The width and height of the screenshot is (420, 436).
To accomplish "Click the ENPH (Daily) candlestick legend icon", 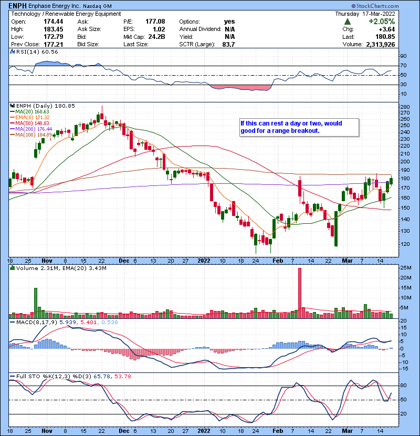I will click(x=12, y=106).
